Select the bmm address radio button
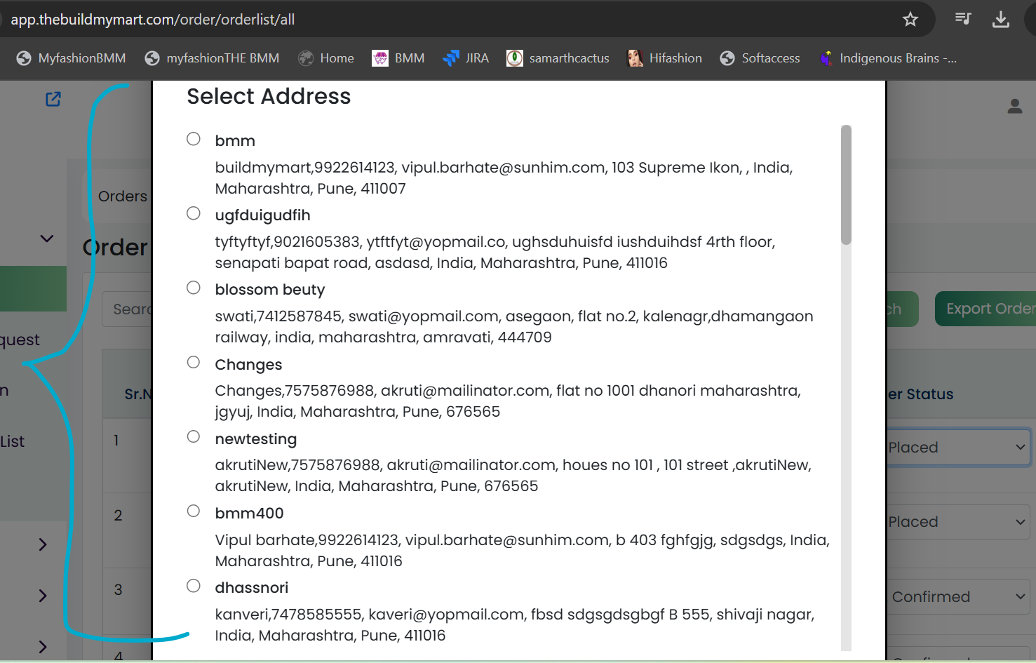The image size is (1036, 663). 194,139
